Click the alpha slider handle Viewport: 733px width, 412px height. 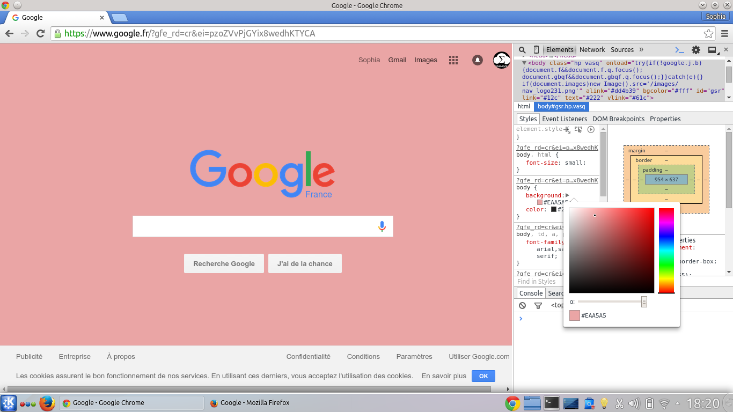pyautogui.click(x=644, y=302)
